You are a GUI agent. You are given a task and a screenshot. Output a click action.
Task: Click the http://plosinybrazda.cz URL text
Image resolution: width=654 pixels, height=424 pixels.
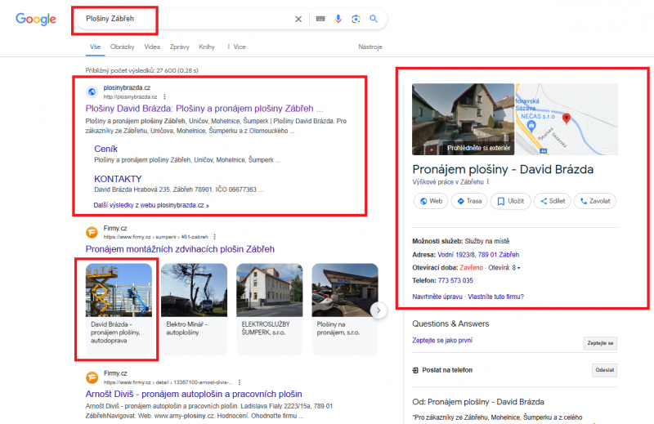(131, 96)
